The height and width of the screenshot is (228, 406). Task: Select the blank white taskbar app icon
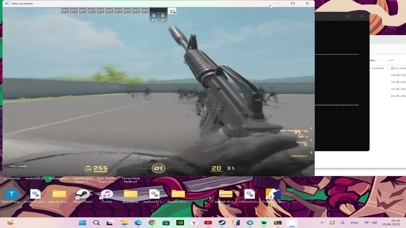pyautogui.click(x=292, y=223)
